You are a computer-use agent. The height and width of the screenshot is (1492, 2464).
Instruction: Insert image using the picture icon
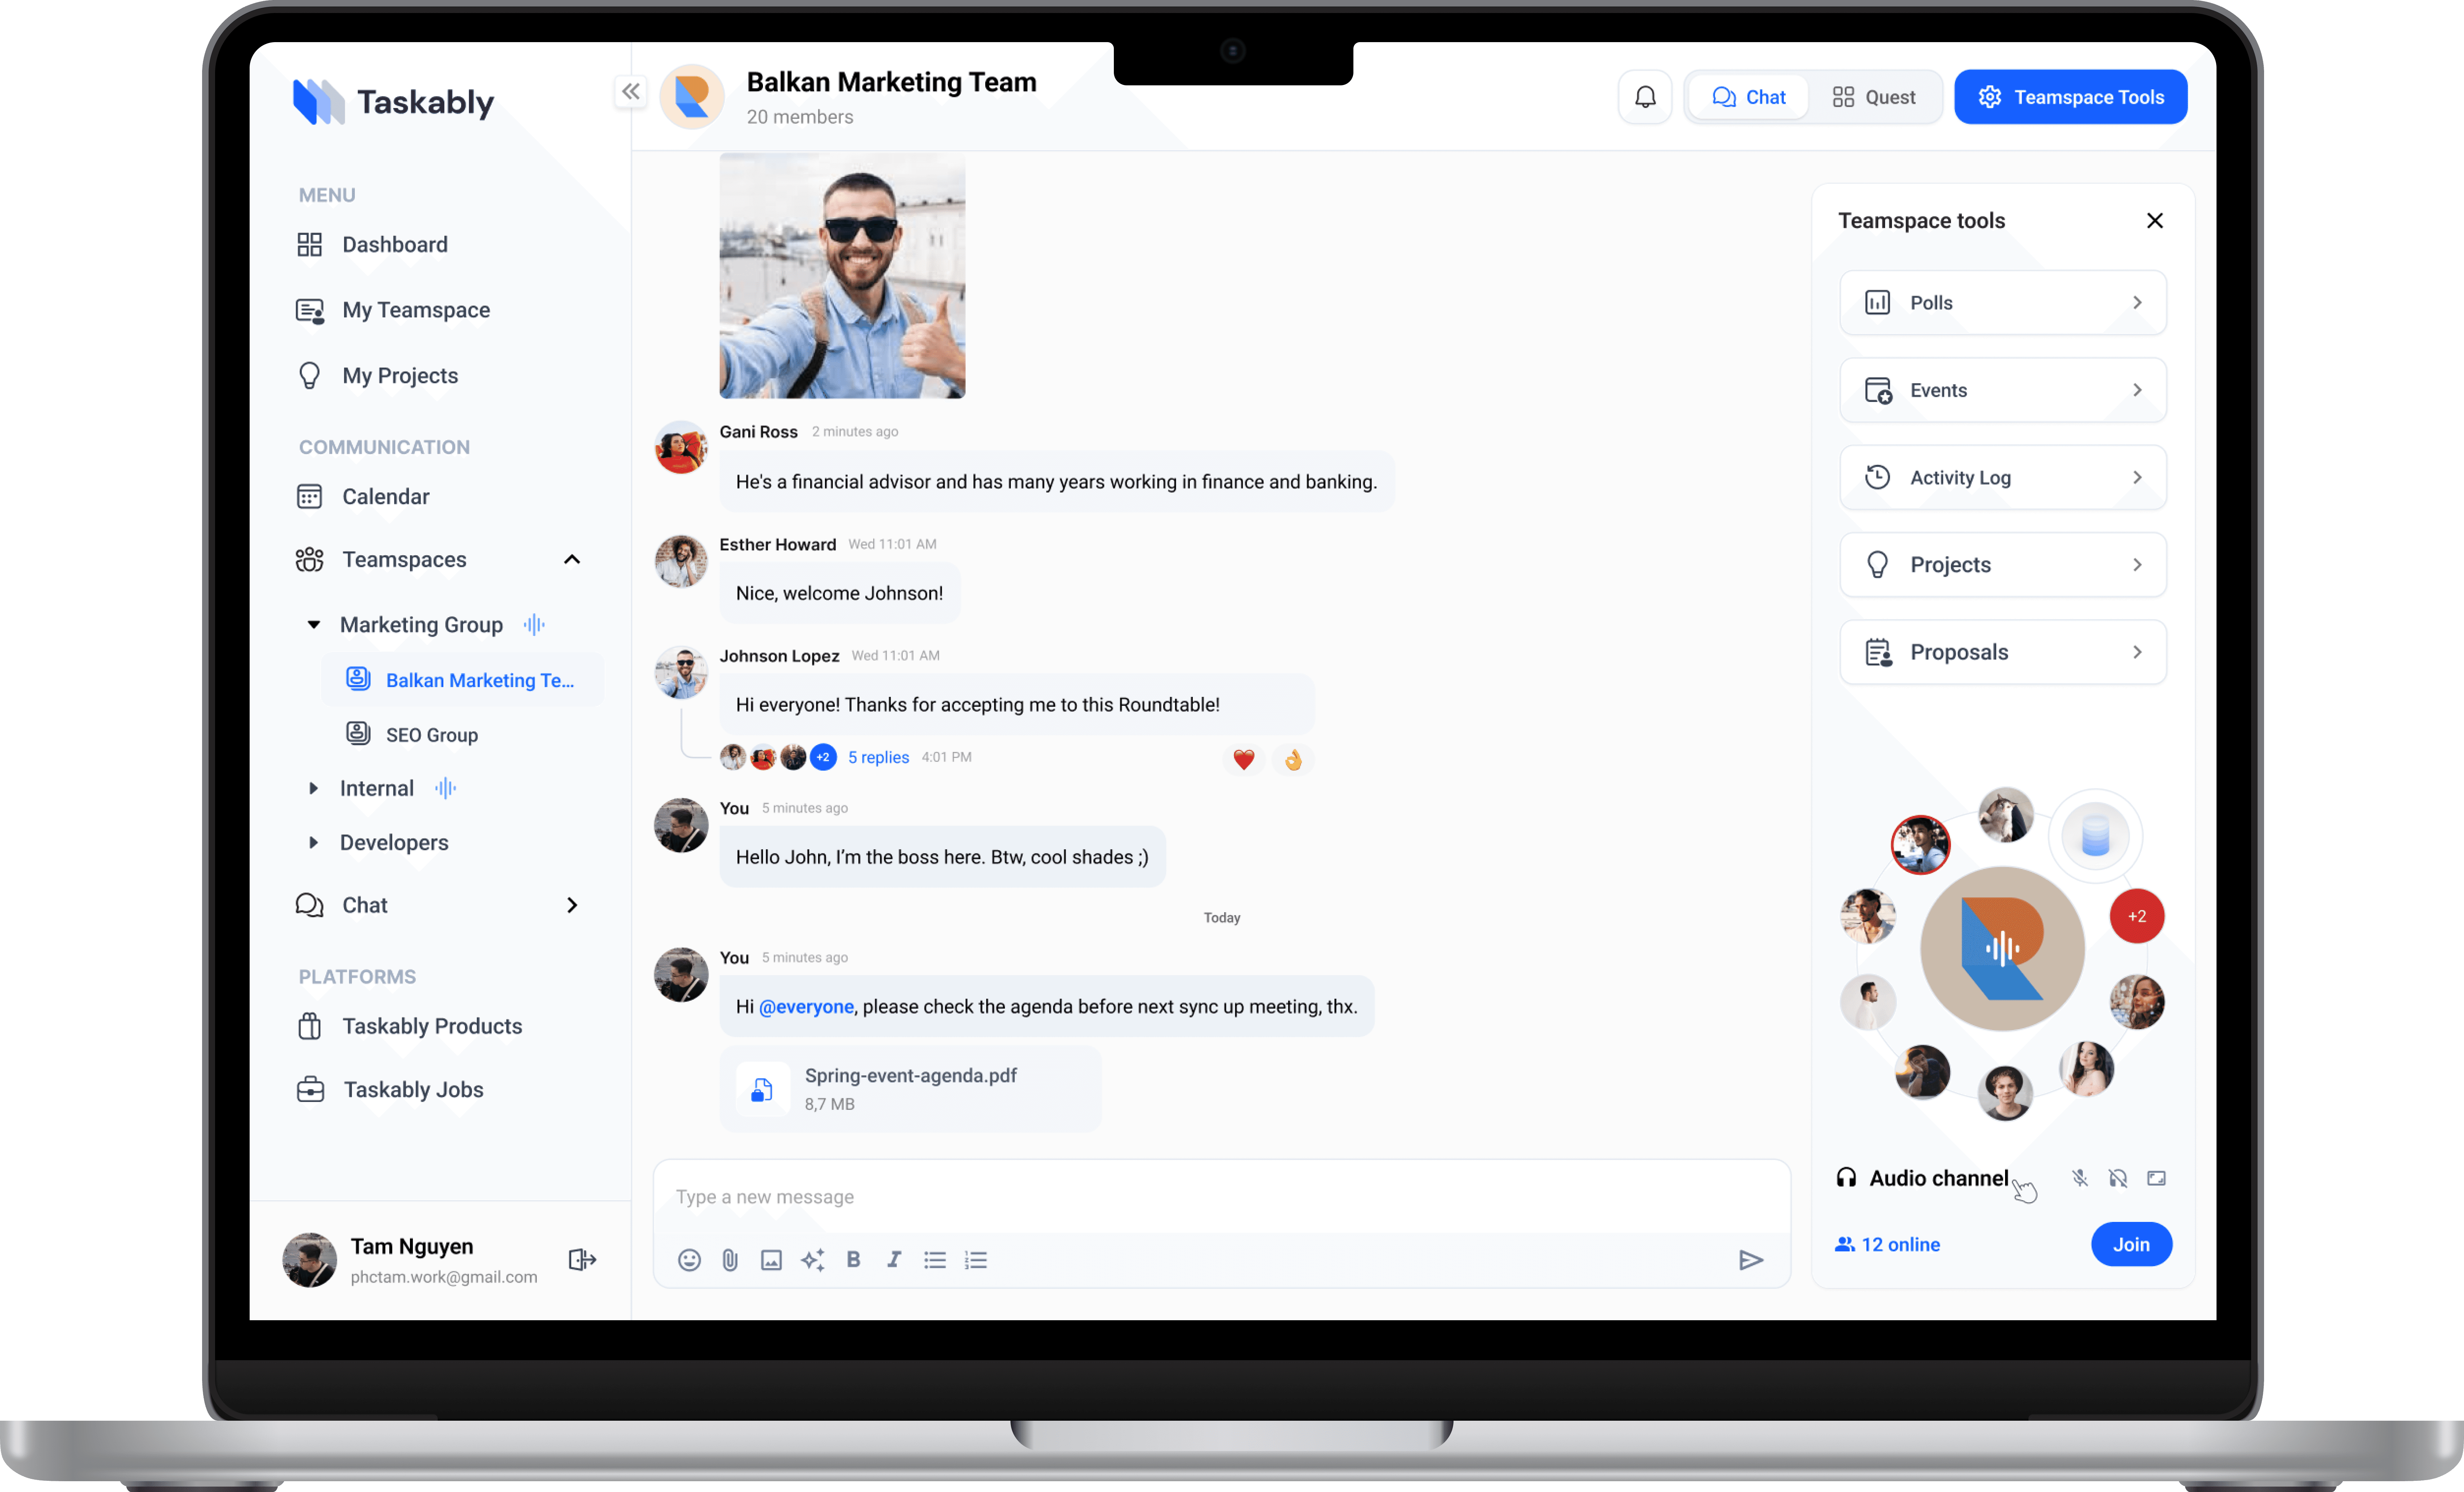(x=771, y=1260)
